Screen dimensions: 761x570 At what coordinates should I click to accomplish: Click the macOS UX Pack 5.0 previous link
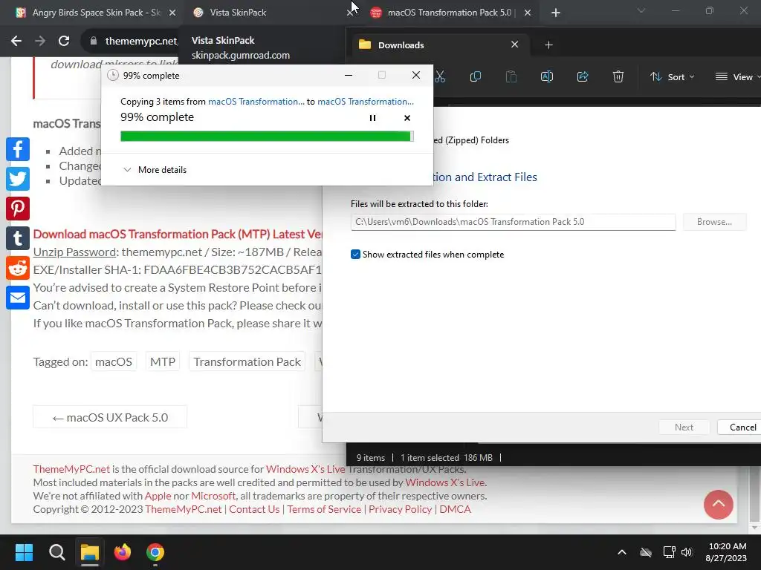coord(110,417)
